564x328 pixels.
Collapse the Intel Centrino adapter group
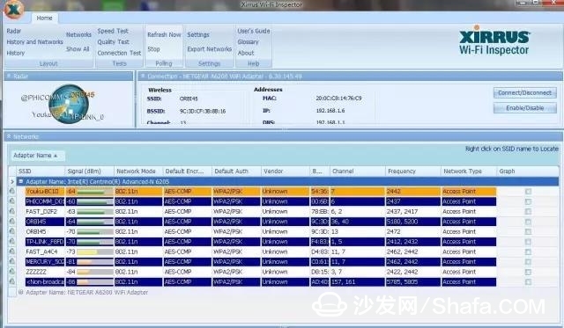click(x=21, y=181)
